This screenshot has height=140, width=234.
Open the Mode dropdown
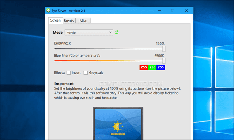pyautogui.click(x=89, y=33)
